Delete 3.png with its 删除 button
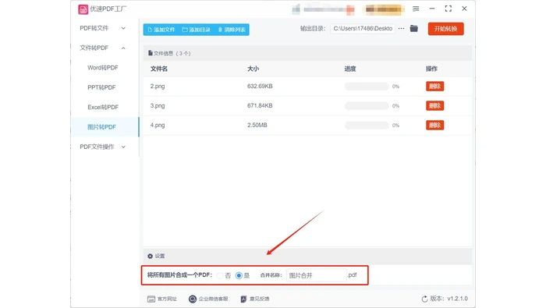 click(434, 106)
